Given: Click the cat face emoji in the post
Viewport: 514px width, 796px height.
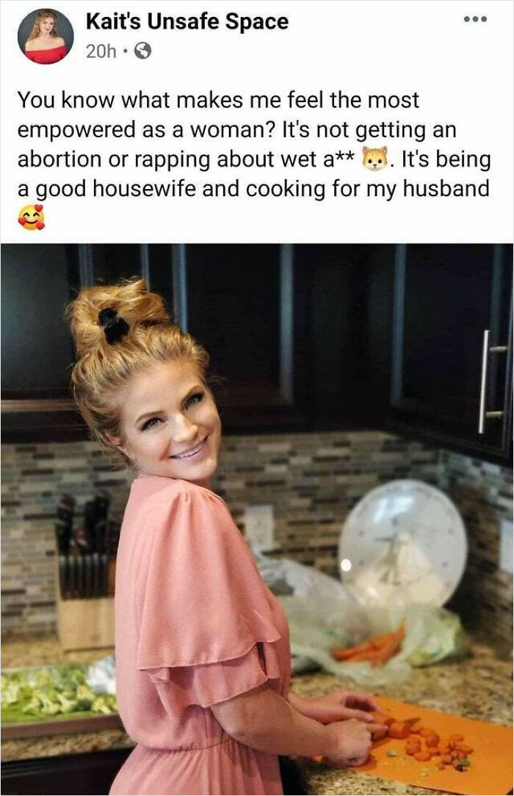Looking at the screenshot, I should (374, 159).
